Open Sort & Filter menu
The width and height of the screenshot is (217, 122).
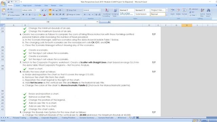pos(202,13)
